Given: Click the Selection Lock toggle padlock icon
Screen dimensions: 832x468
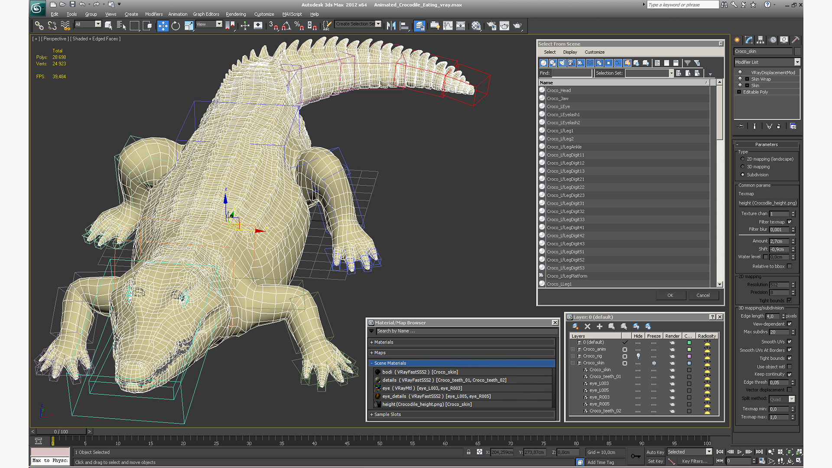Looking at the screenshot, I should tap(468, 452).
